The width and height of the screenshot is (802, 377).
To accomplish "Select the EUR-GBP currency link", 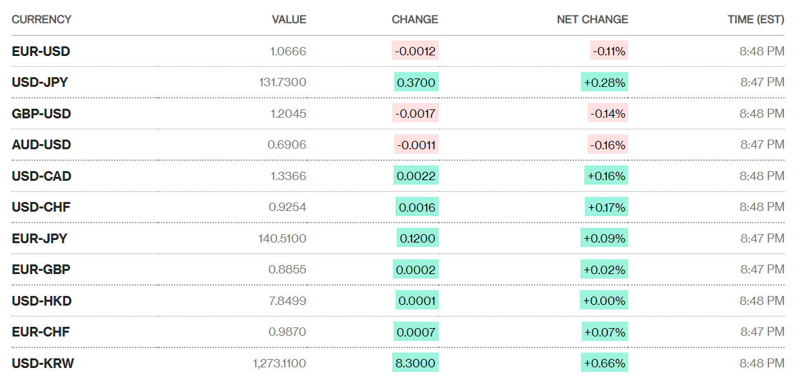I will [x=41, y=270].
